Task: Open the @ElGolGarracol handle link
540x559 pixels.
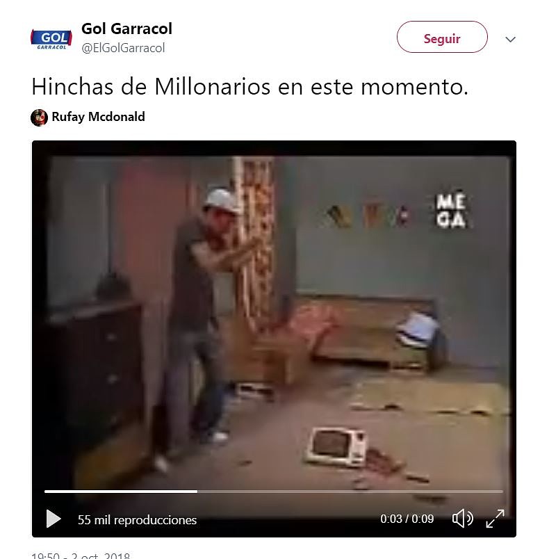Action: point(123,48)
